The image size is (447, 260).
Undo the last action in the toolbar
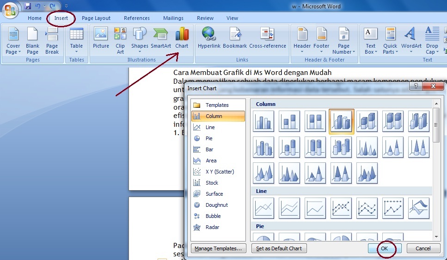[x=37, y=6]
